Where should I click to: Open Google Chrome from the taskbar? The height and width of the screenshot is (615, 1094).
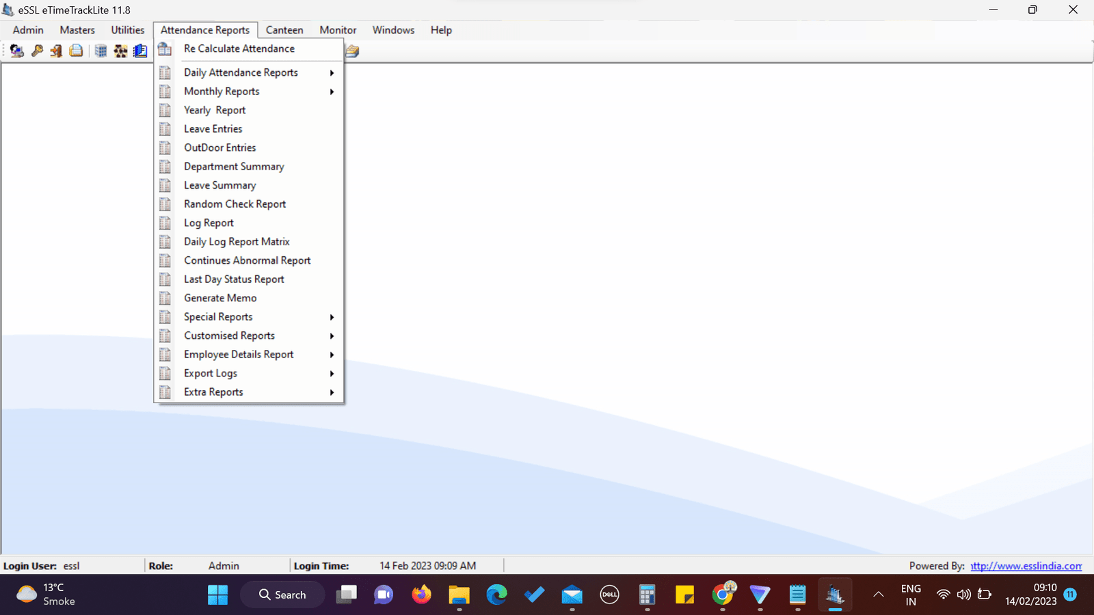723,594
